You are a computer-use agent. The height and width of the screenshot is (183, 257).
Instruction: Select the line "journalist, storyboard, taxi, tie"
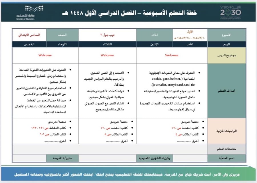(x=173, y=85)
